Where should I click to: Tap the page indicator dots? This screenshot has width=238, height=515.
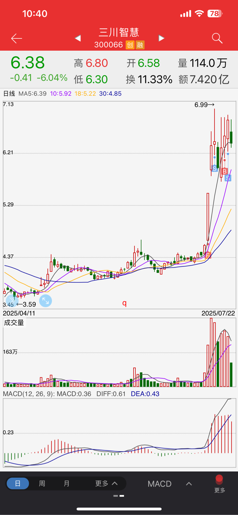(119, 496)
